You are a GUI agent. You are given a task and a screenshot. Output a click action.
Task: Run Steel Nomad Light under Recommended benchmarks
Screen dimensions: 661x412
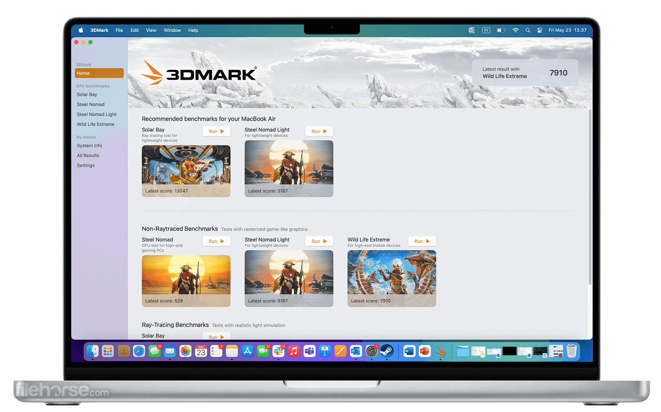coord(319,131)
